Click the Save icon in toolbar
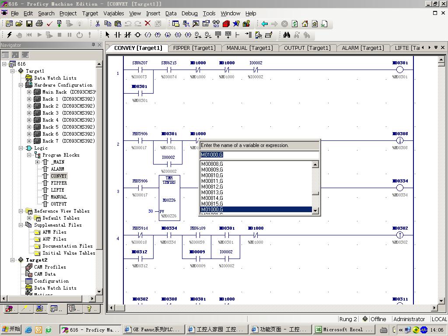 pyautogui.click(x=29, y=24)
